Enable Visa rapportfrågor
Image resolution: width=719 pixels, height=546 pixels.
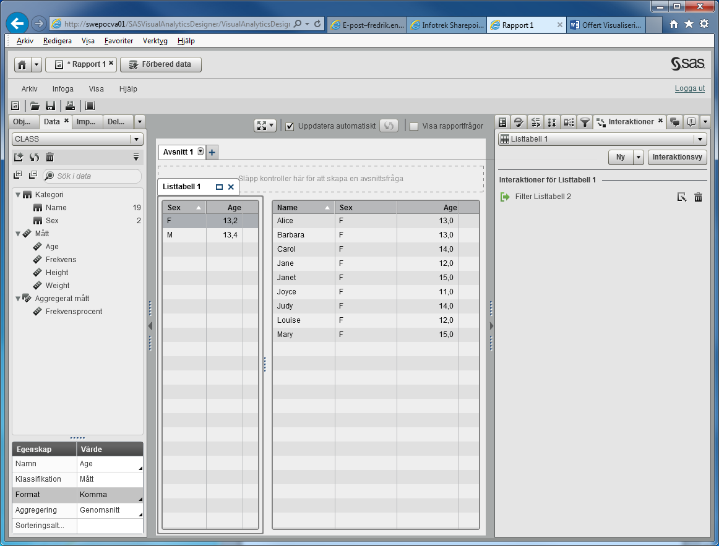pos(413,126)
